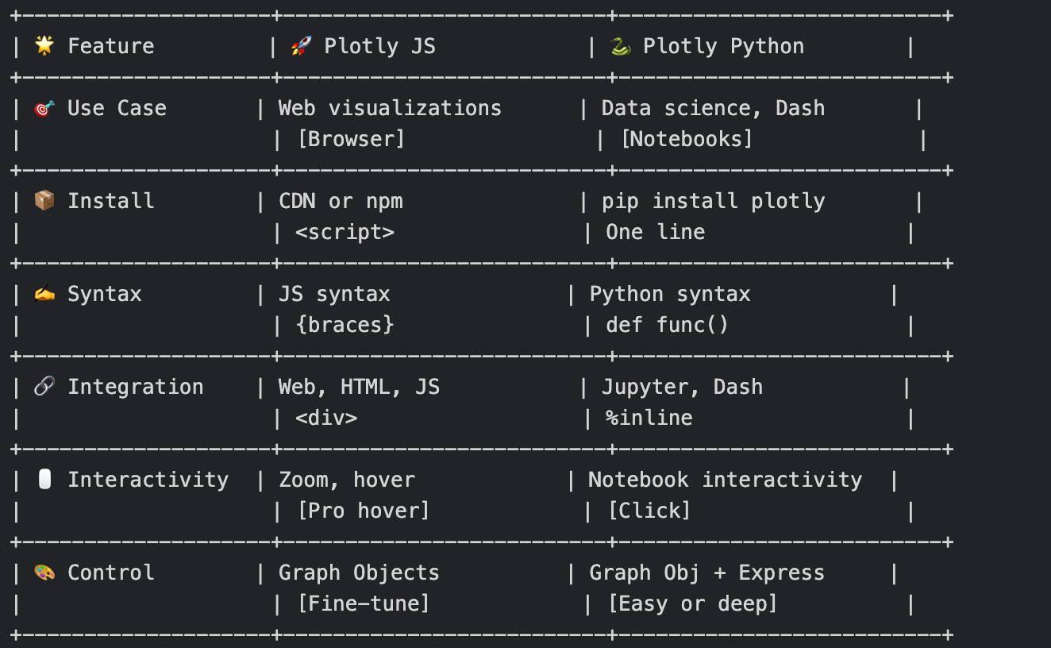Viewport: 1051px width, 648px height.
Task: Click the '[Notebooks]' text
Action: (x=687, y=139)
